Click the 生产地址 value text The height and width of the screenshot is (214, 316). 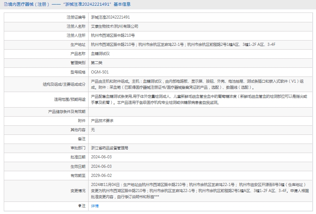click(x=183, y=44)
